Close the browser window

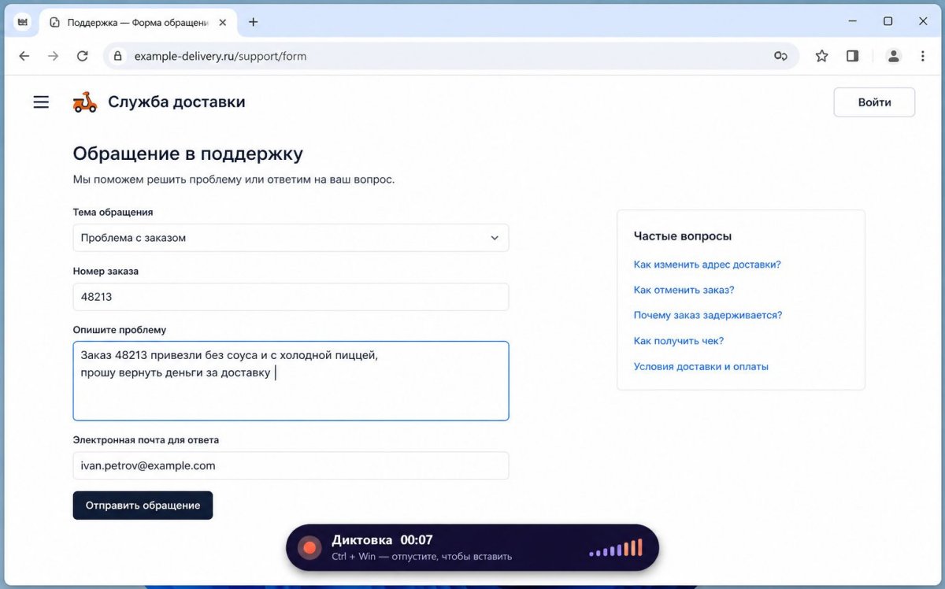(923, 22)
